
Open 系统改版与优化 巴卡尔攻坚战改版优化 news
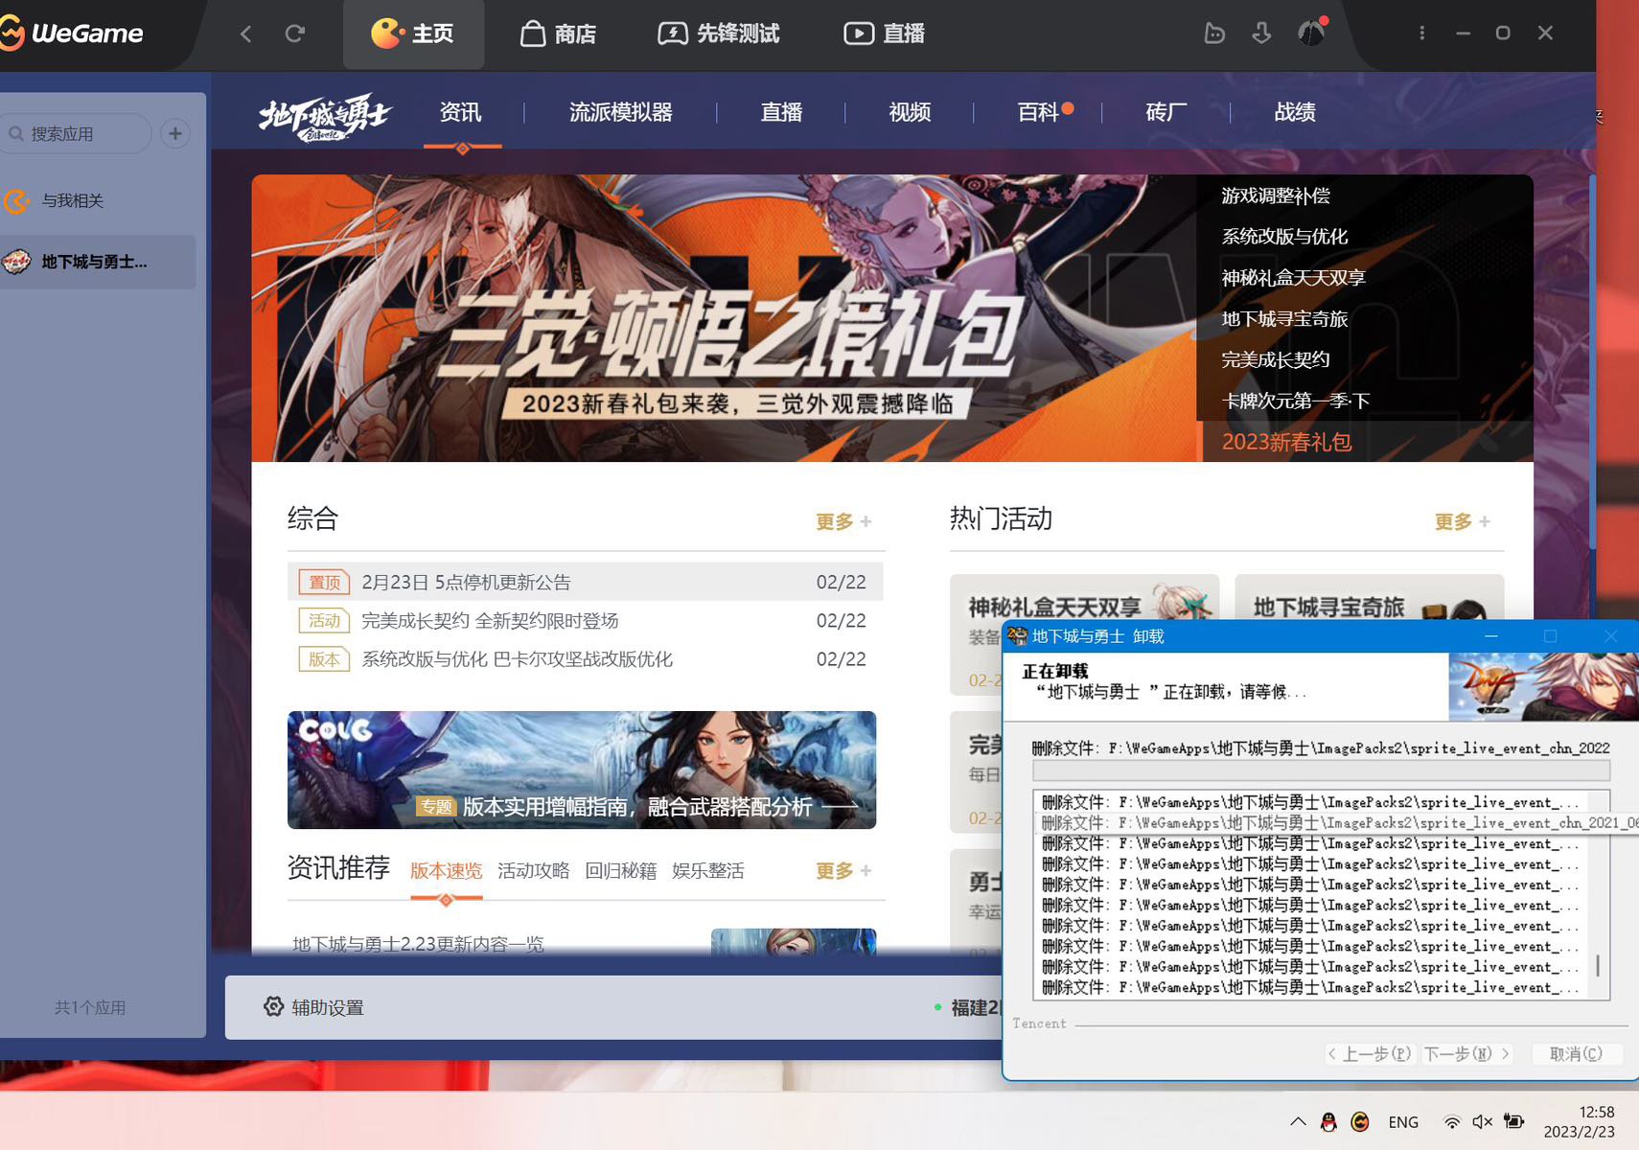coord(585,659)
